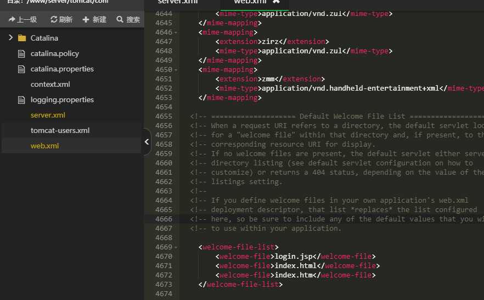This screenshot has height=300, width=484.
Task: Click the listings setting comment line
Action: point(236,182)
